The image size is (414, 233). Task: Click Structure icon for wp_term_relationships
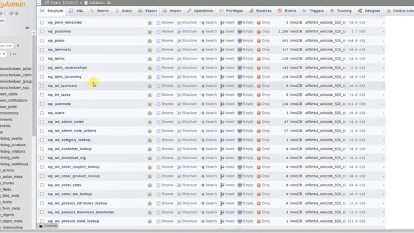point(179,68)
